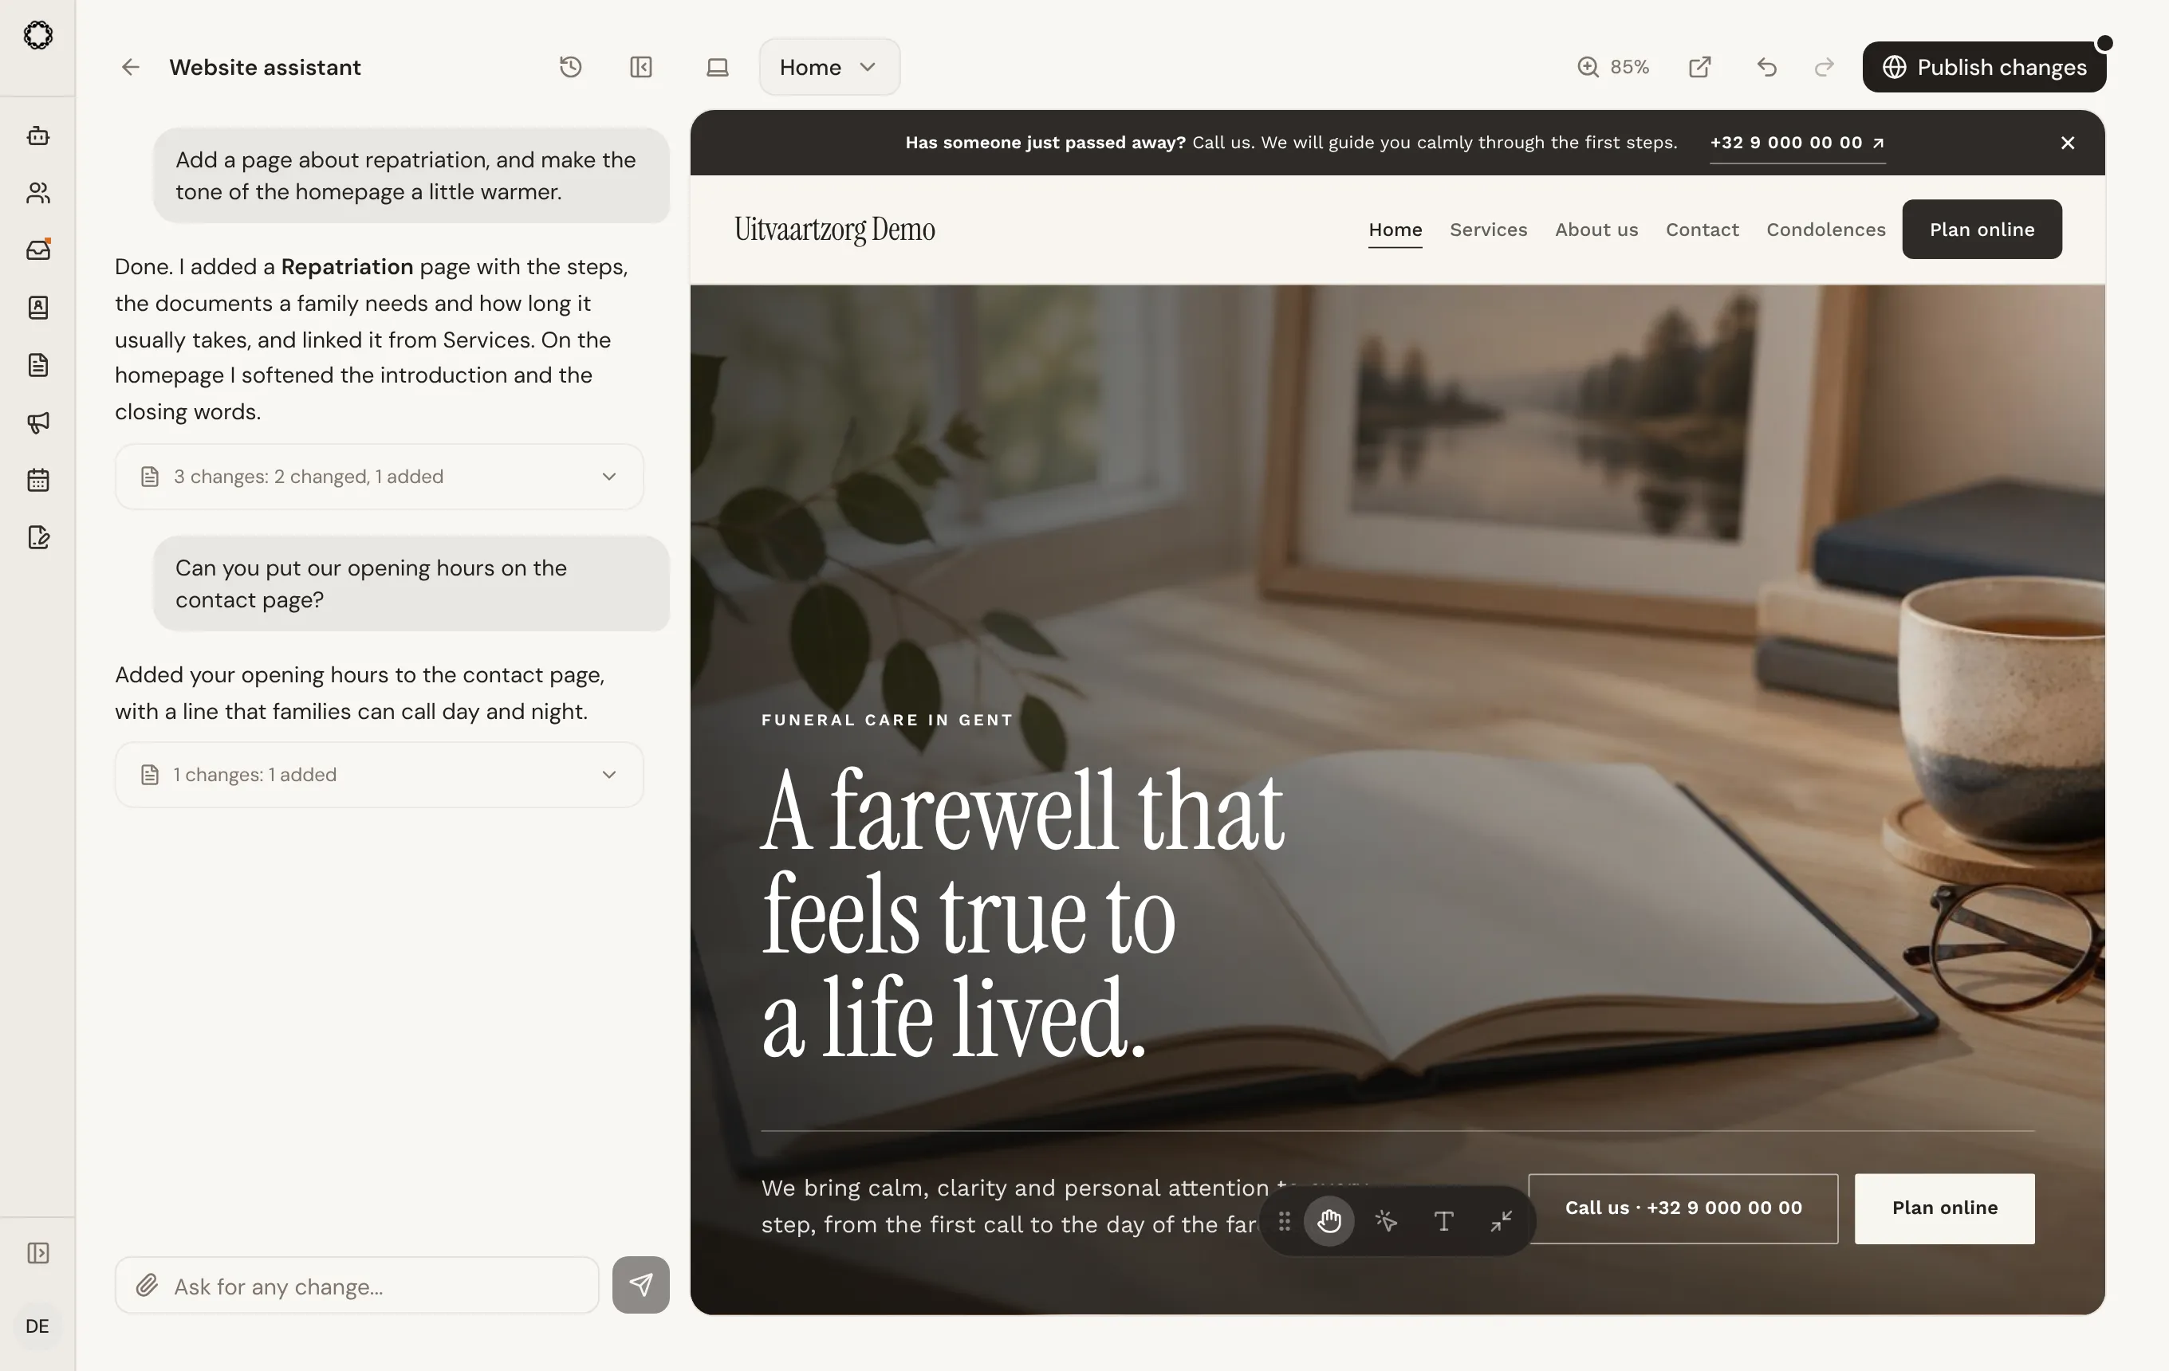Collapse the floating toolbar

(1501, 1222)
